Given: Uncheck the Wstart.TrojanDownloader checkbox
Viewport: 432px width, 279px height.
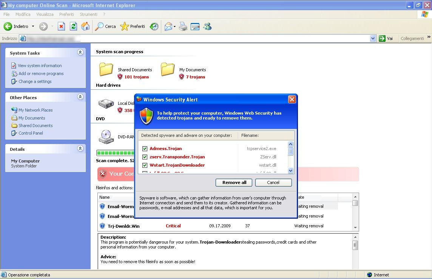Looking at the screenshot, I should (x=145, y=165).
